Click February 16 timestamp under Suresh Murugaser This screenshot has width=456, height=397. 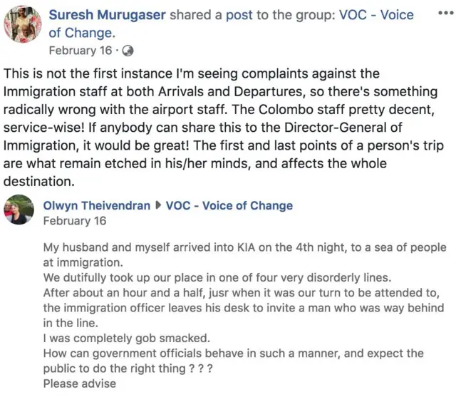(81, 51)
